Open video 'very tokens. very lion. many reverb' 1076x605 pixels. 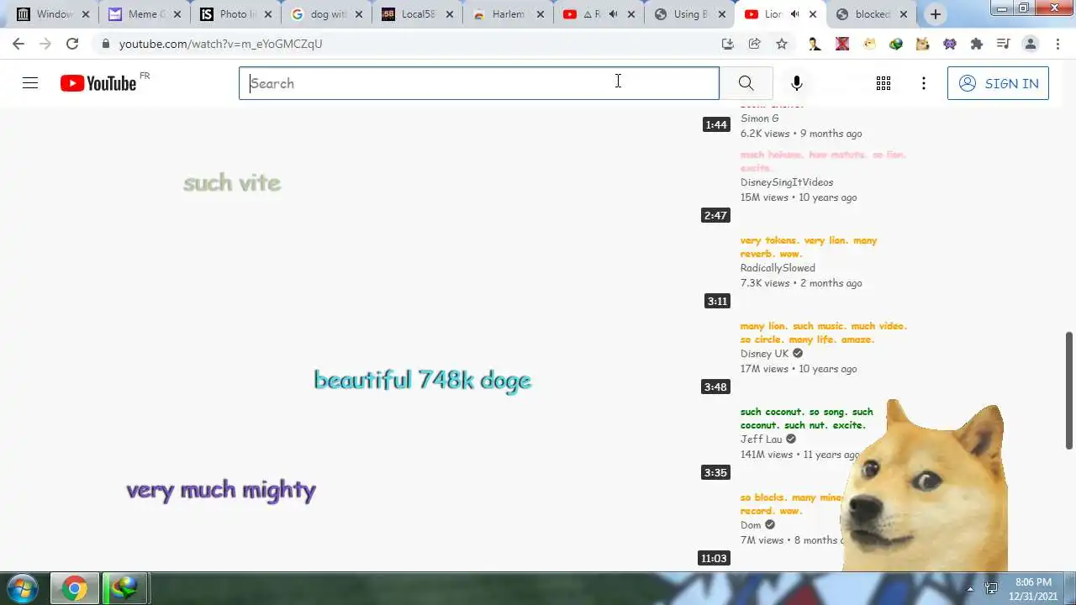click(808, 247)
